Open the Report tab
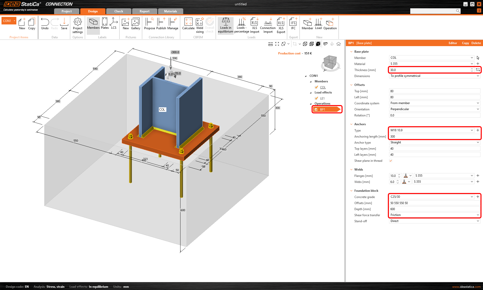The width and height of the screenshot is (483, 290). point(144,11)
